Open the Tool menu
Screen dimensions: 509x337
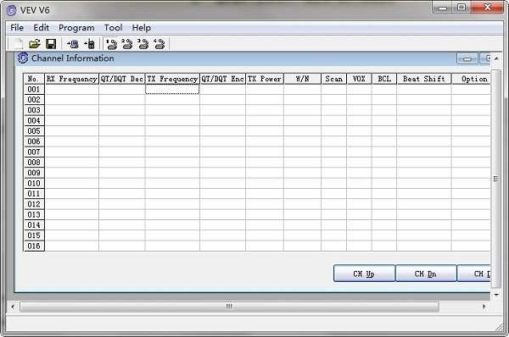(113, 28)
